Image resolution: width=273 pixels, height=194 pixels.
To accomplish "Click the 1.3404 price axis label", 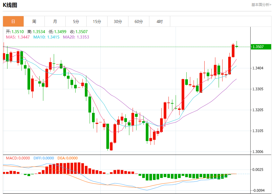I will (x=258, y=68).
